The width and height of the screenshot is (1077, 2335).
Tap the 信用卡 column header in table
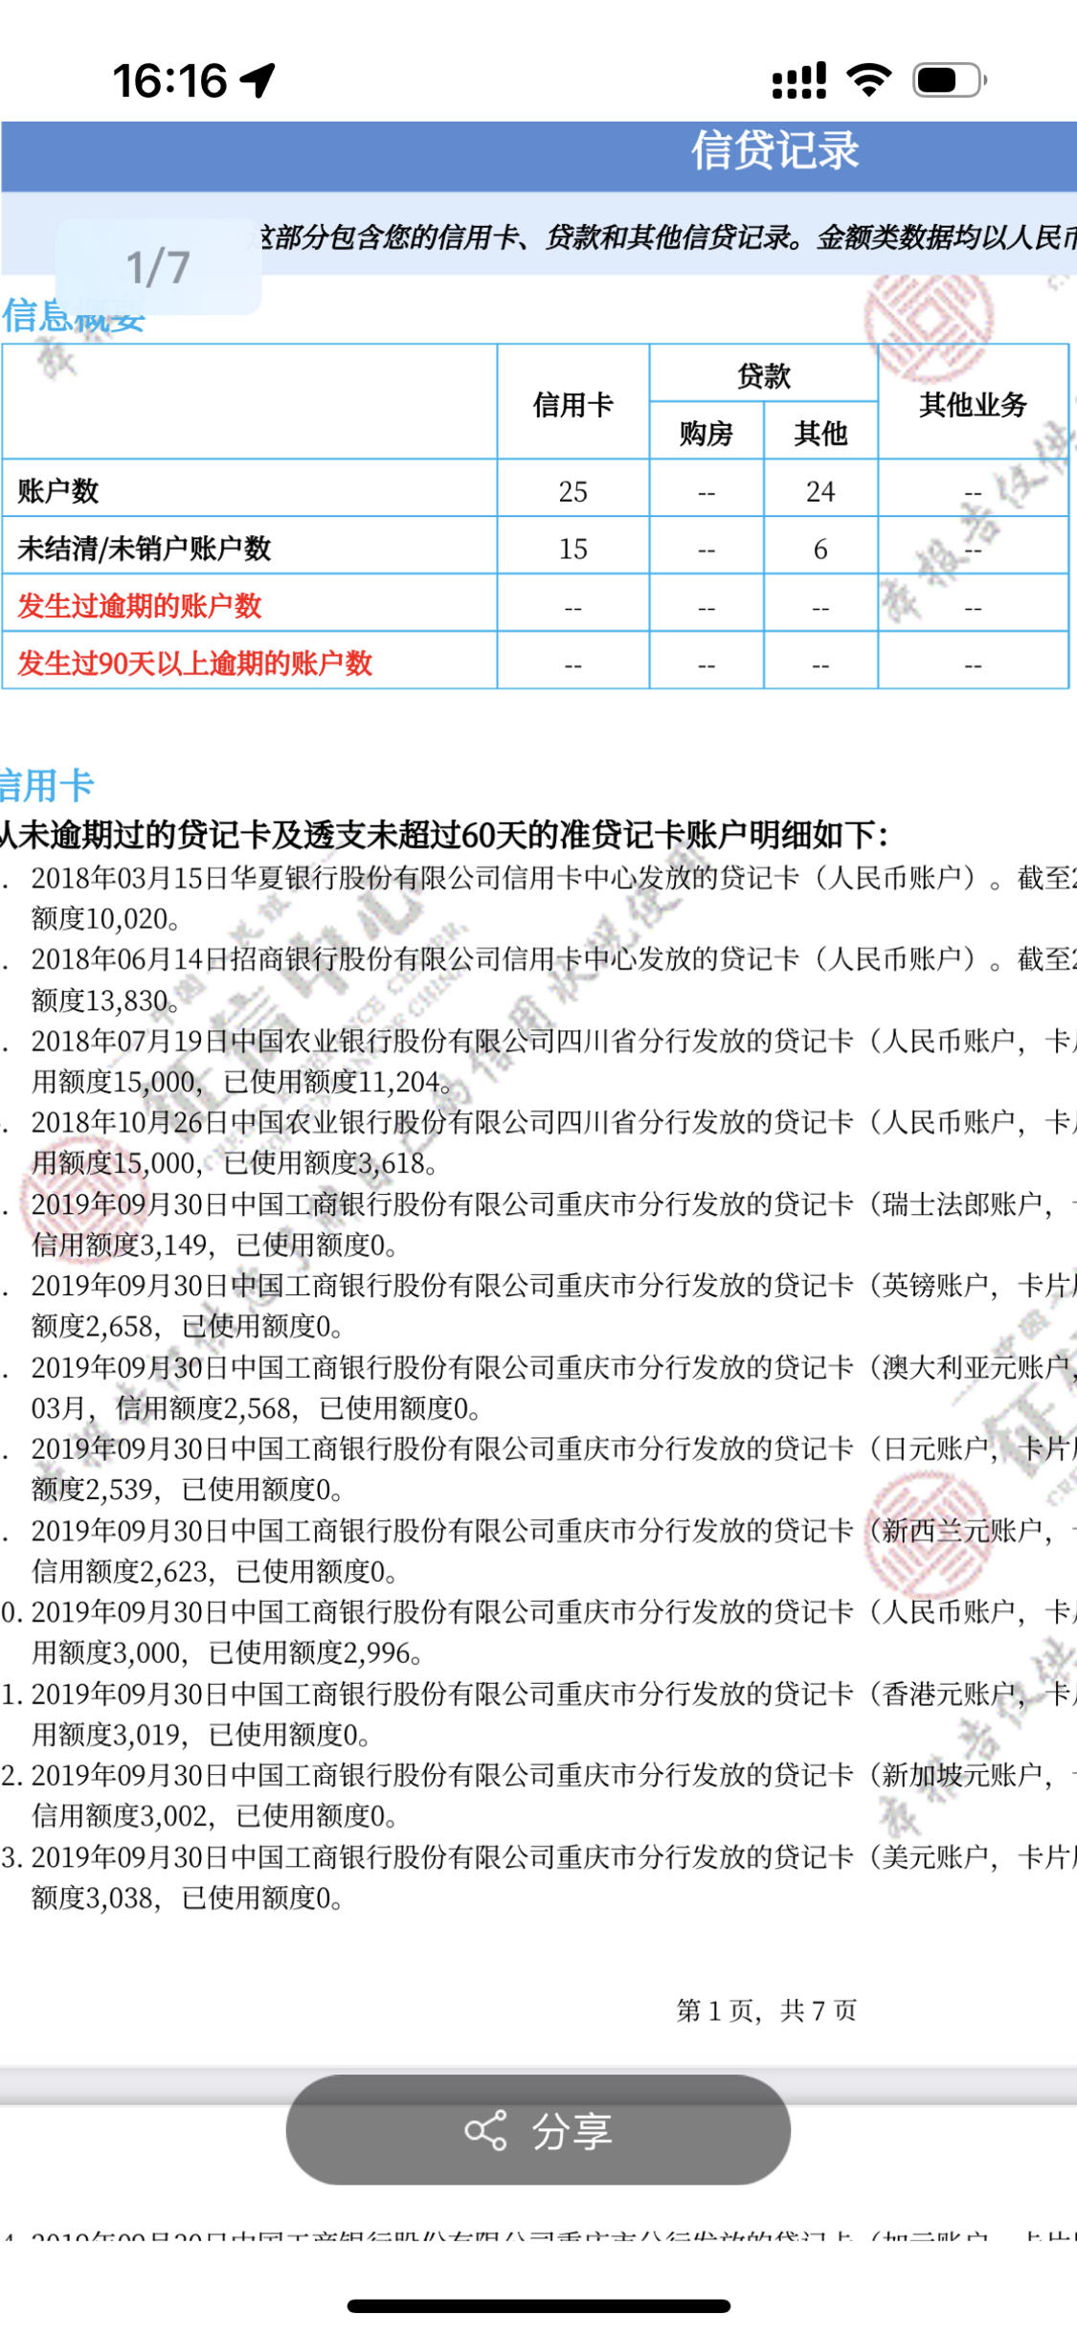(x=572, y=405)
